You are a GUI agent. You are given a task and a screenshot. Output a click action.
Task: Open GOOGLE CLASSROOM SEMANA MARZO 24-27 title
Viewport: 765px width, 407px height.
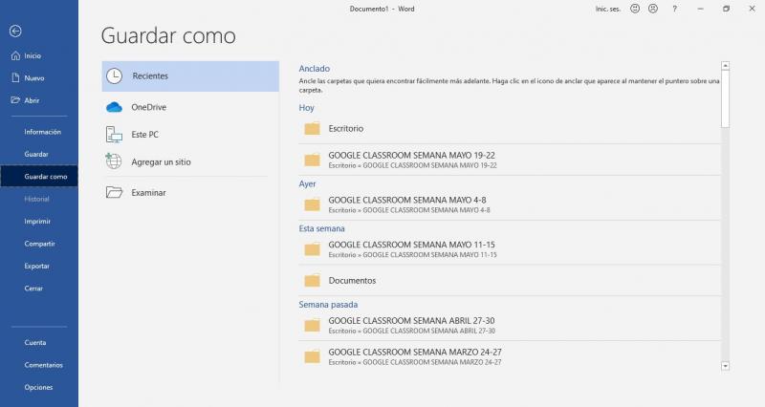(x=415, y=352)
